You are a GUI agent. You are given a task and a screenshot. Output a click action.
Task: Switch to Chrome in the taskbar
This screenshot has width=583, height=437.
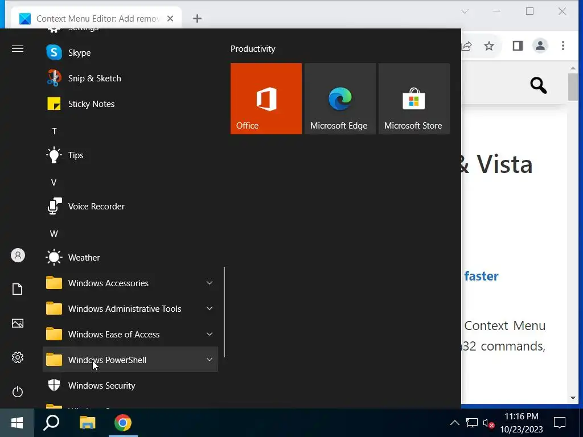coord(123,423)
